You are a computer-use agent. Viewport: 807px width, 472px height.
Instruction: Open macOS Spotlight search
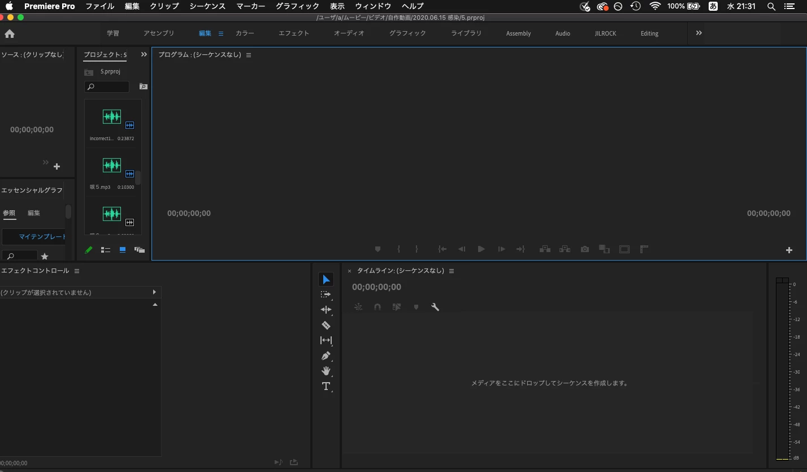point(771,6)
